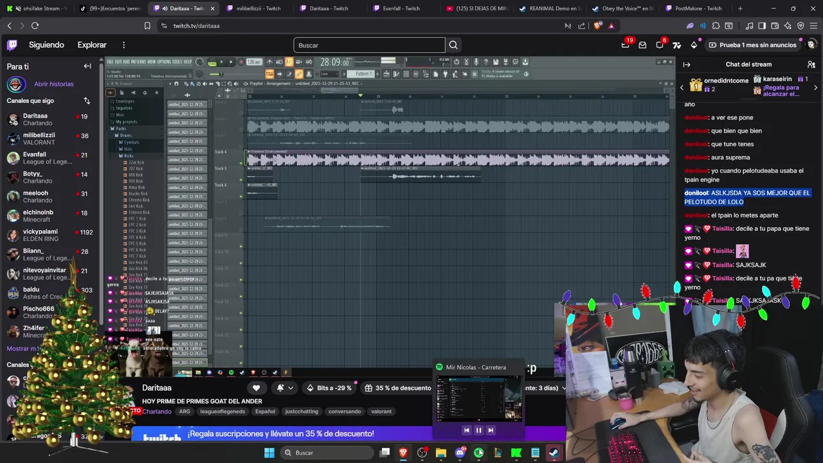This screenshot has width=823, height=463.
Task: Open Steam from the Windows taskbar
Action: click(x=554, y=453)
